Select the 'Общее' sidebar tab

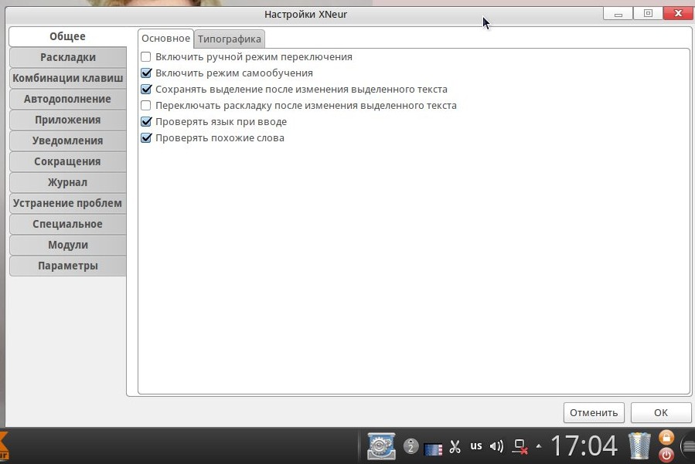[x=67, y=36]
